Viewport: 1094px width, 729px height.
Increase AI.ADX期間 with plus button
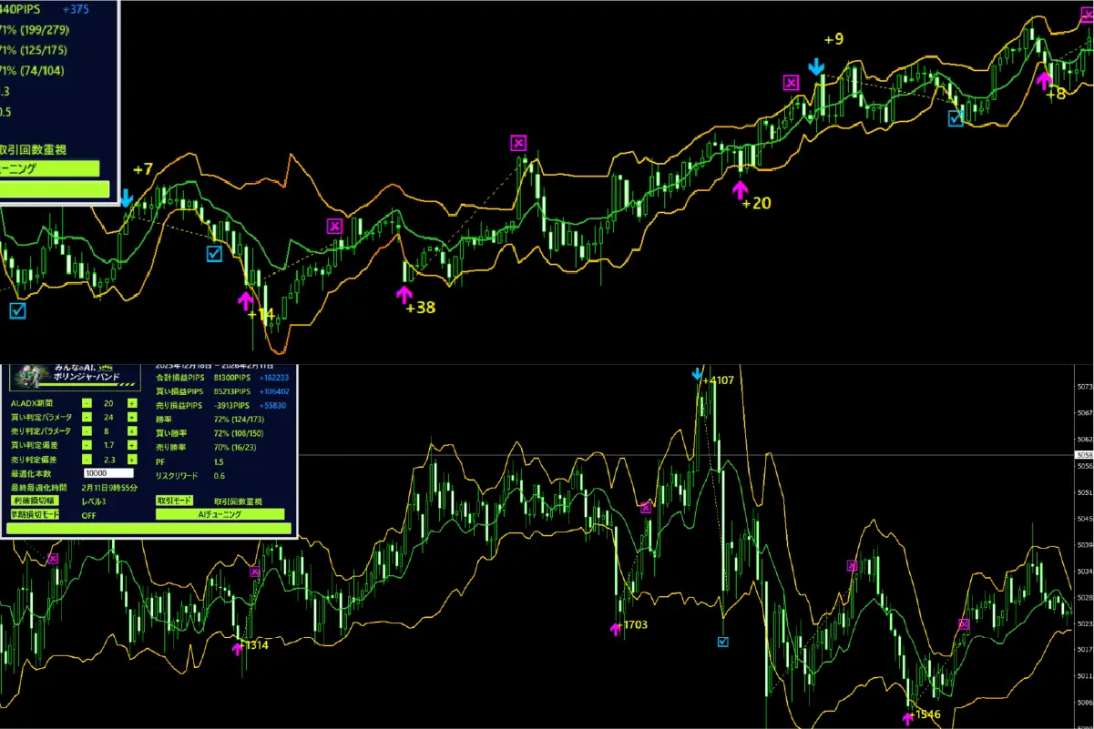coord(132,403)
